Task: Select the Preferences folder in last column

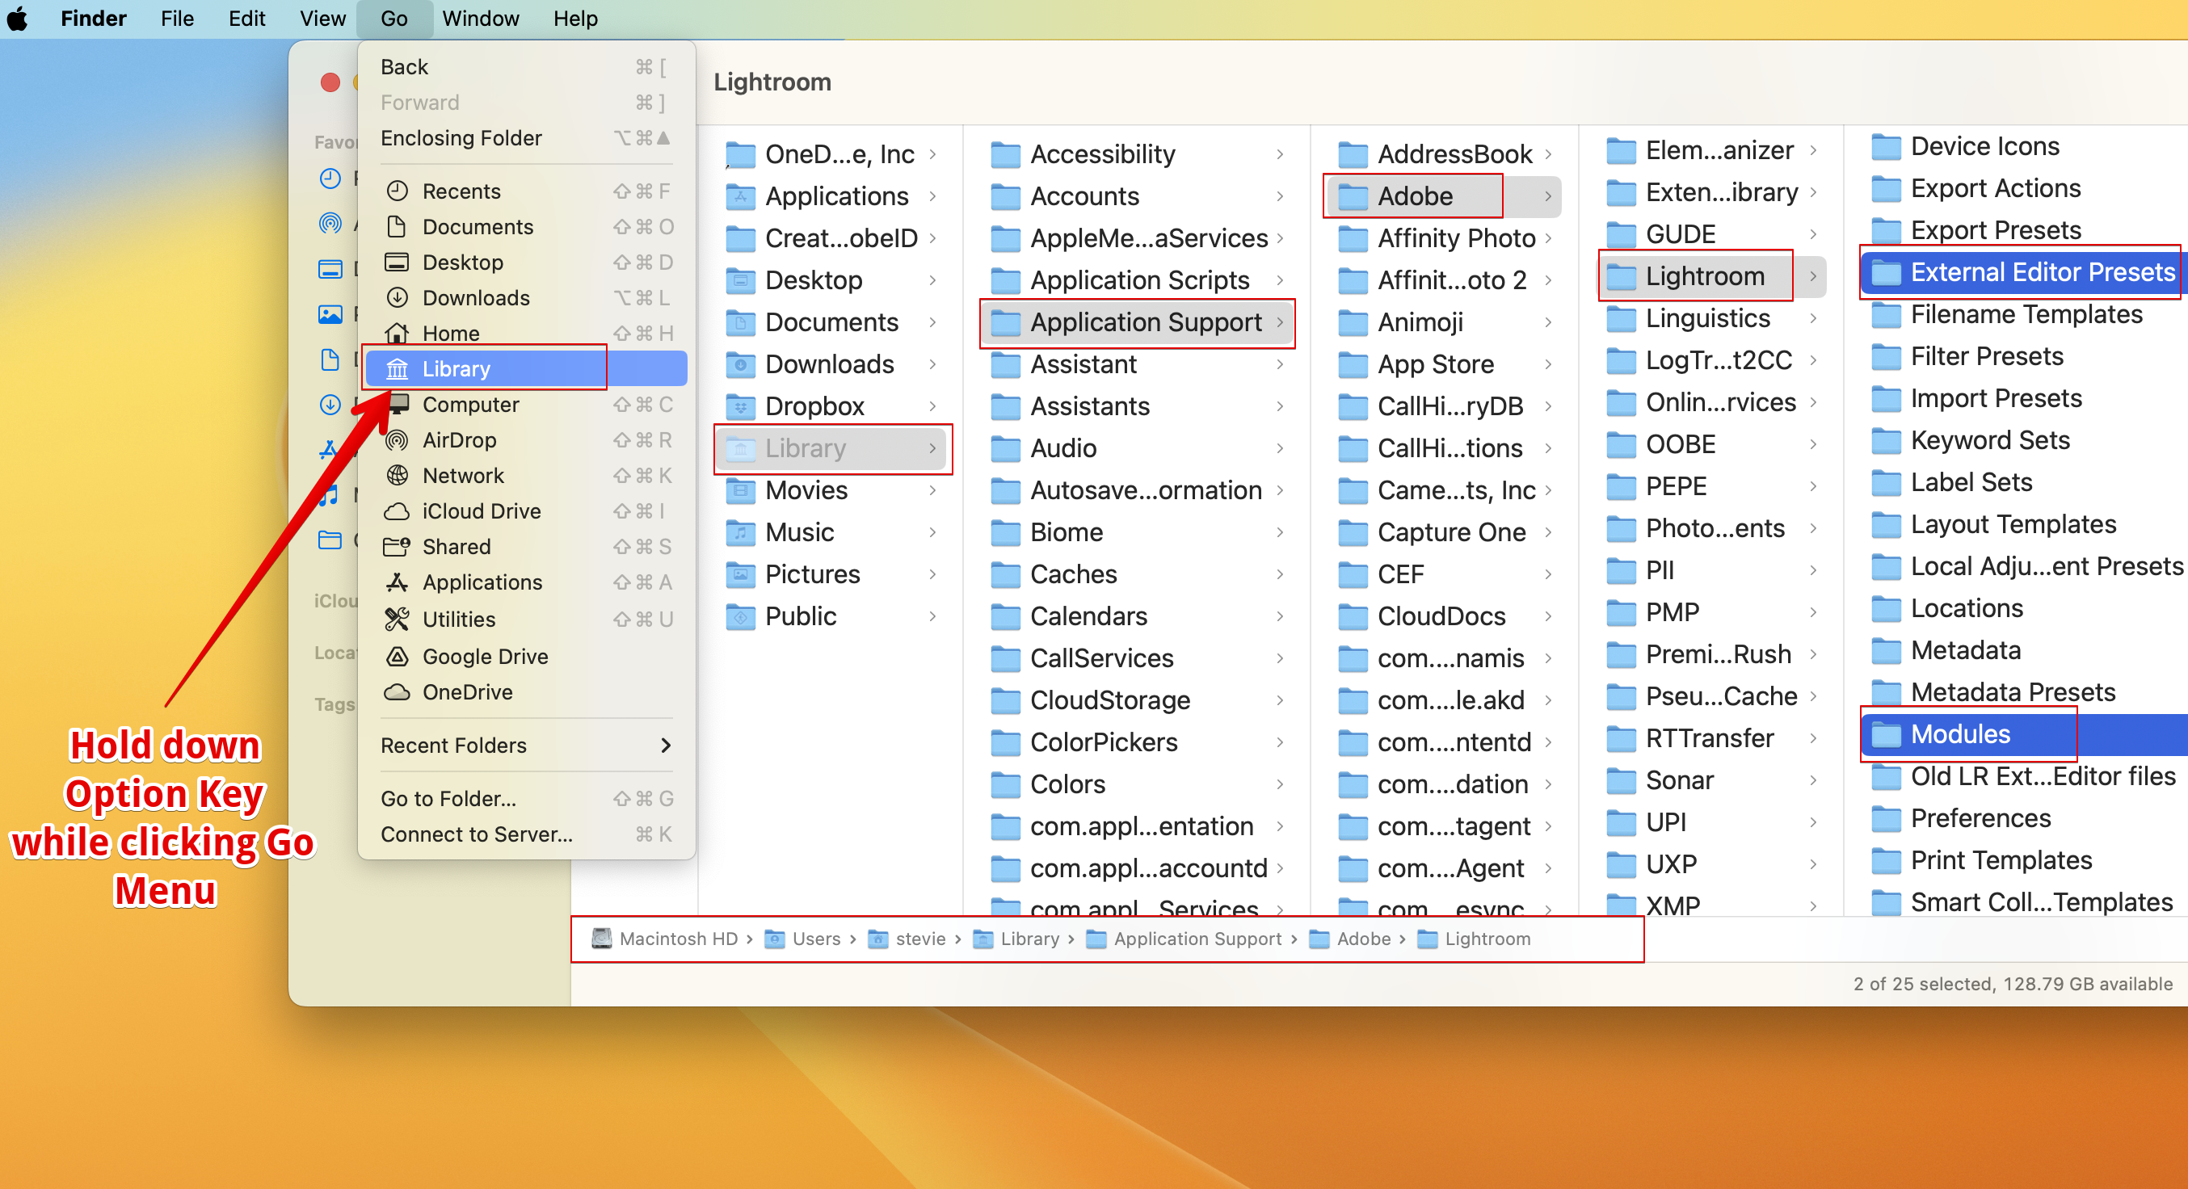Action: pos(2024,818)
